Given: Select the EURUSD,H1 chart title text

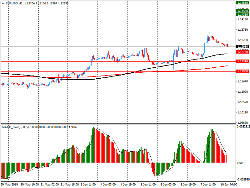Looking at the screenshot, I should (x=14, y=3).
